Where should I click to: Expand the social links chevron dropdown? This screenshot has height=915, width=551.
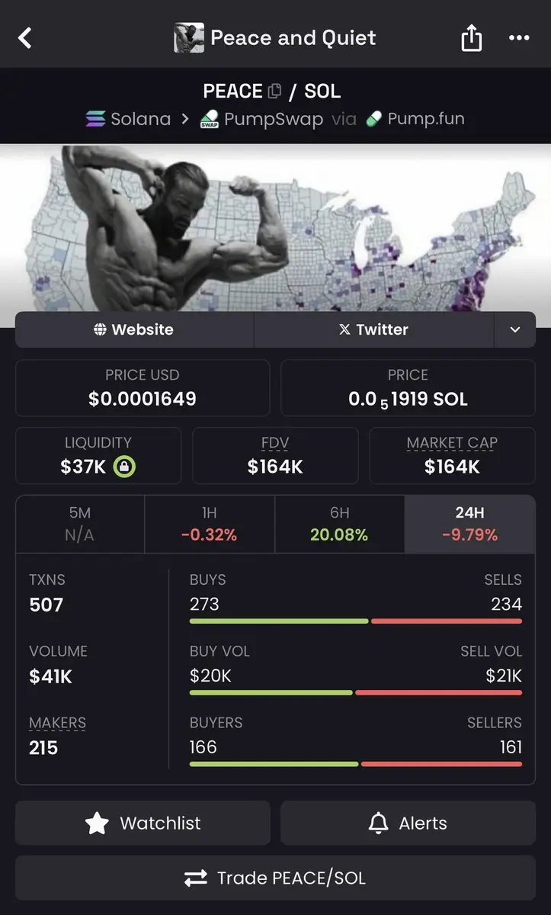point(515,329)
